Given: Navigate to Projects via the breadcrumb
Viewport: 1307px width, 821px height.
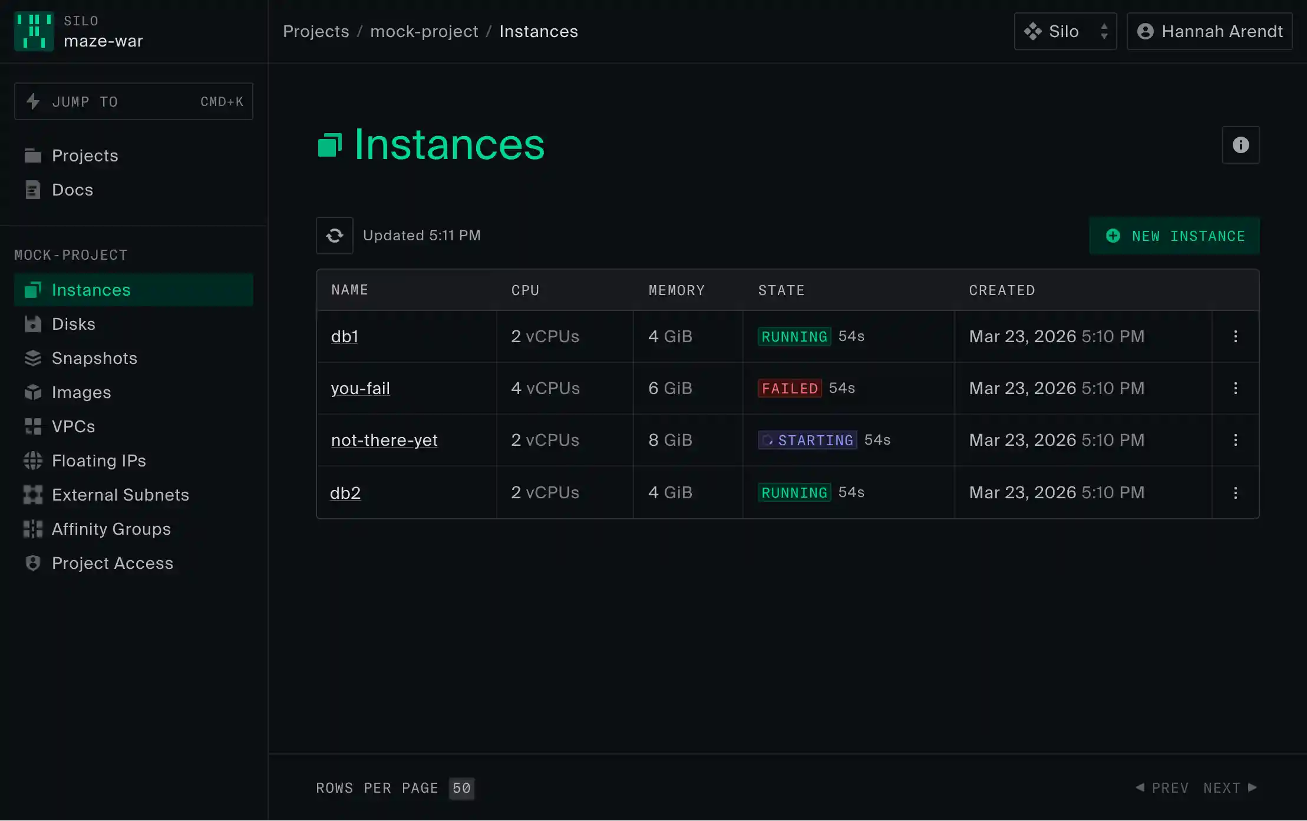Looking at the screenshot, I should pyautogui.click(x=316, y=31).
